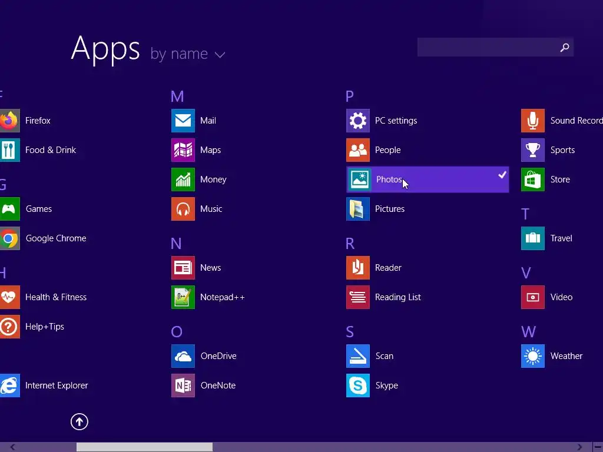Launch the People app icon
This screenshot has height=452, width=603.
[x=358, y=150]
